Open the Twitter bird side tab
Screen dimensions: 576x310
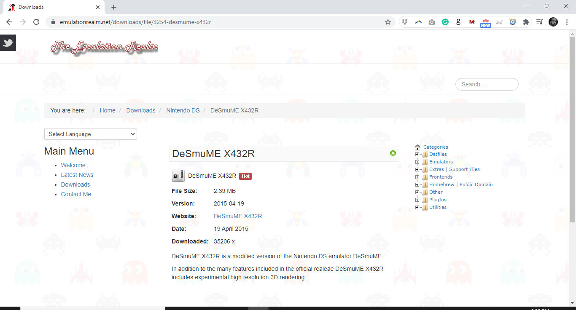[8, 43]
